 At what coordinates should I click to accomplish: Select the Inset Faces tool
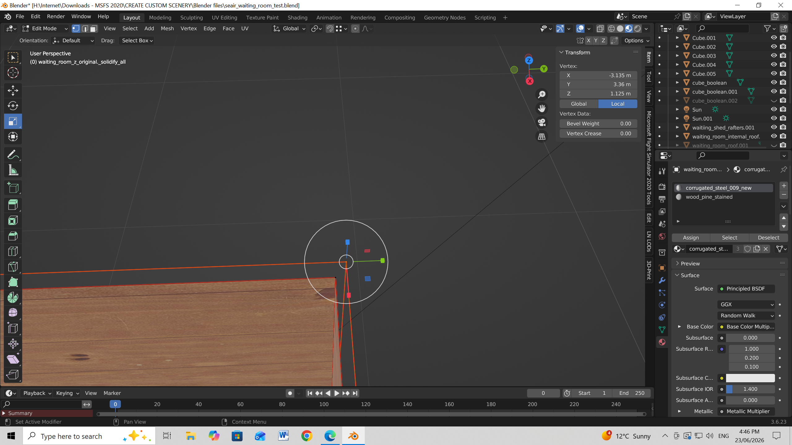click(13, 221)
